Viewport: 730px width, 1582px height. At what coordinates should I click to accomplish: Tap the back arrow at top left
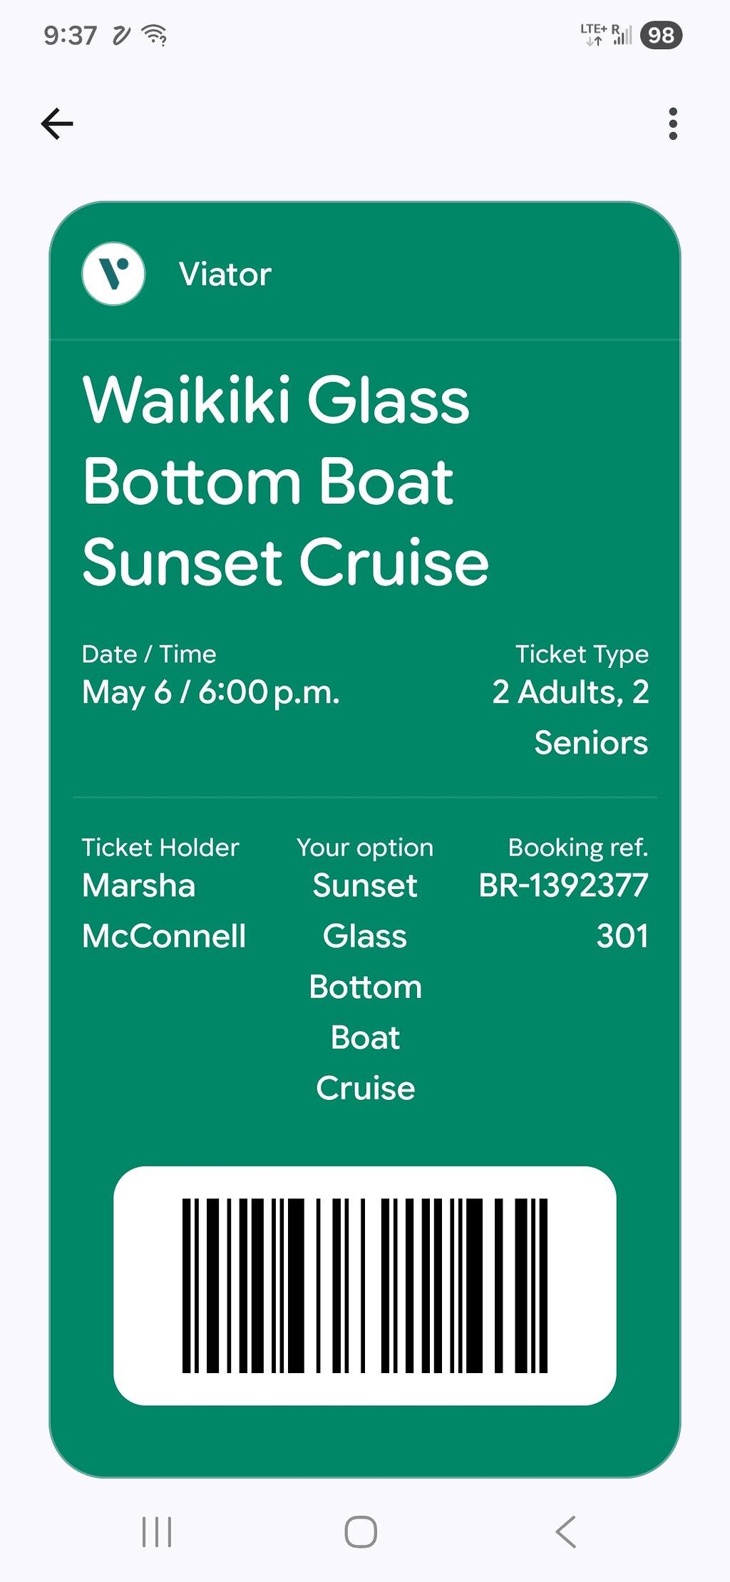click(57, 124)
